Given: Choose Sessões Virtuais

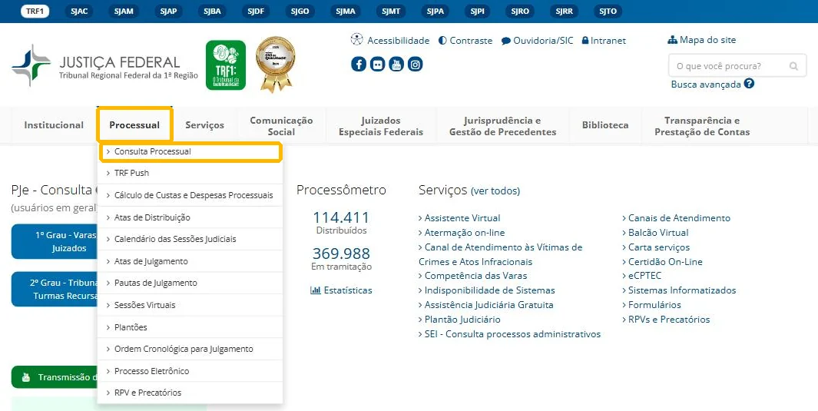Looking at the screenshot, I should click(x=190, y=305).
